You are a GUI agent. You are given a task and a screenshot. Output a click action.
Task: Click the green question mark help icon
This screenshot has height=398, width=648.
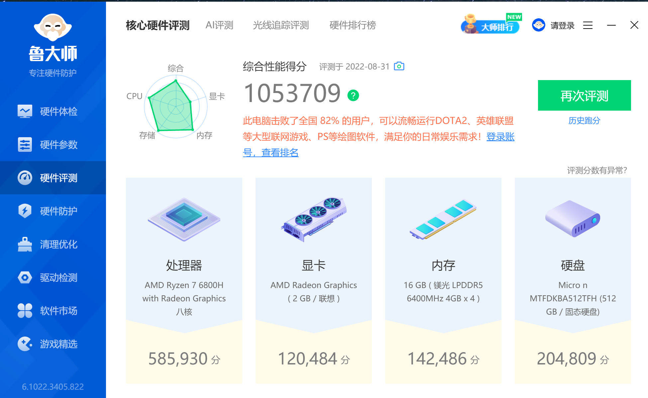(x=353, y=96)
